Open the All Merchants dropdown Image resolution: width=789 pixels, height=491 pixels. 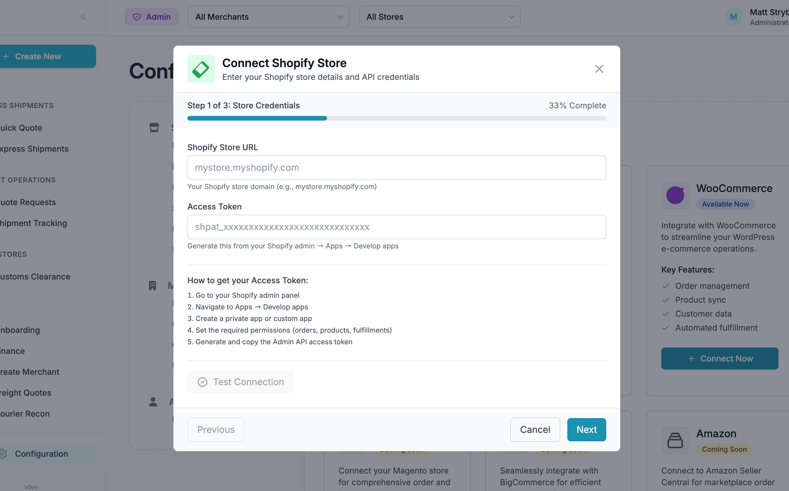tap(269, 17)
